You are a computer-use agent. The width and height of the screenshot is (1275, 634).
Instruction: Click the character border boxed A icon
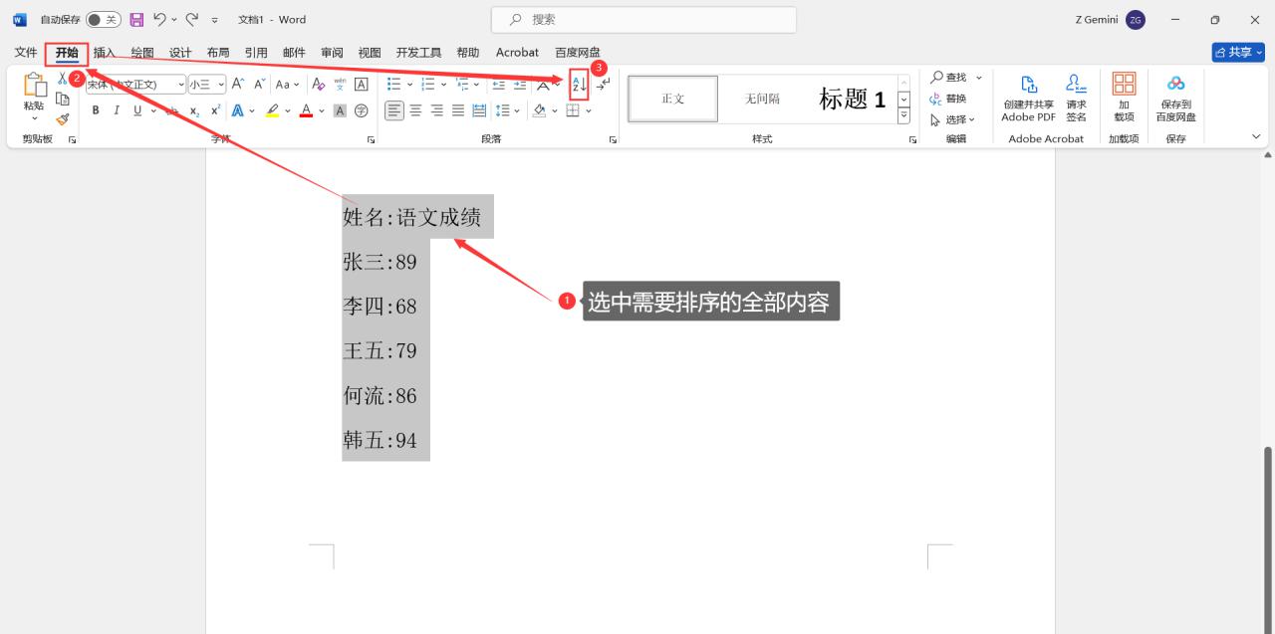coord(361,85)
